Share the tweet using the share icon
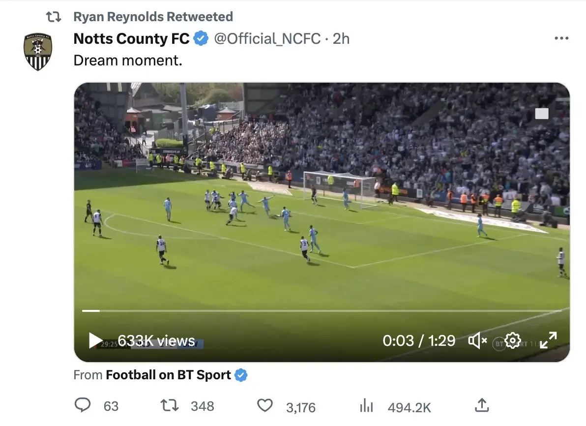The height and width of the screenshot is (426, 586). 481,404
